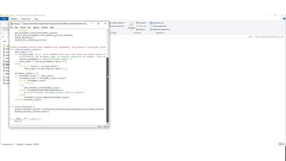Click the Обратить выделение icon

[x=151, y=30]
